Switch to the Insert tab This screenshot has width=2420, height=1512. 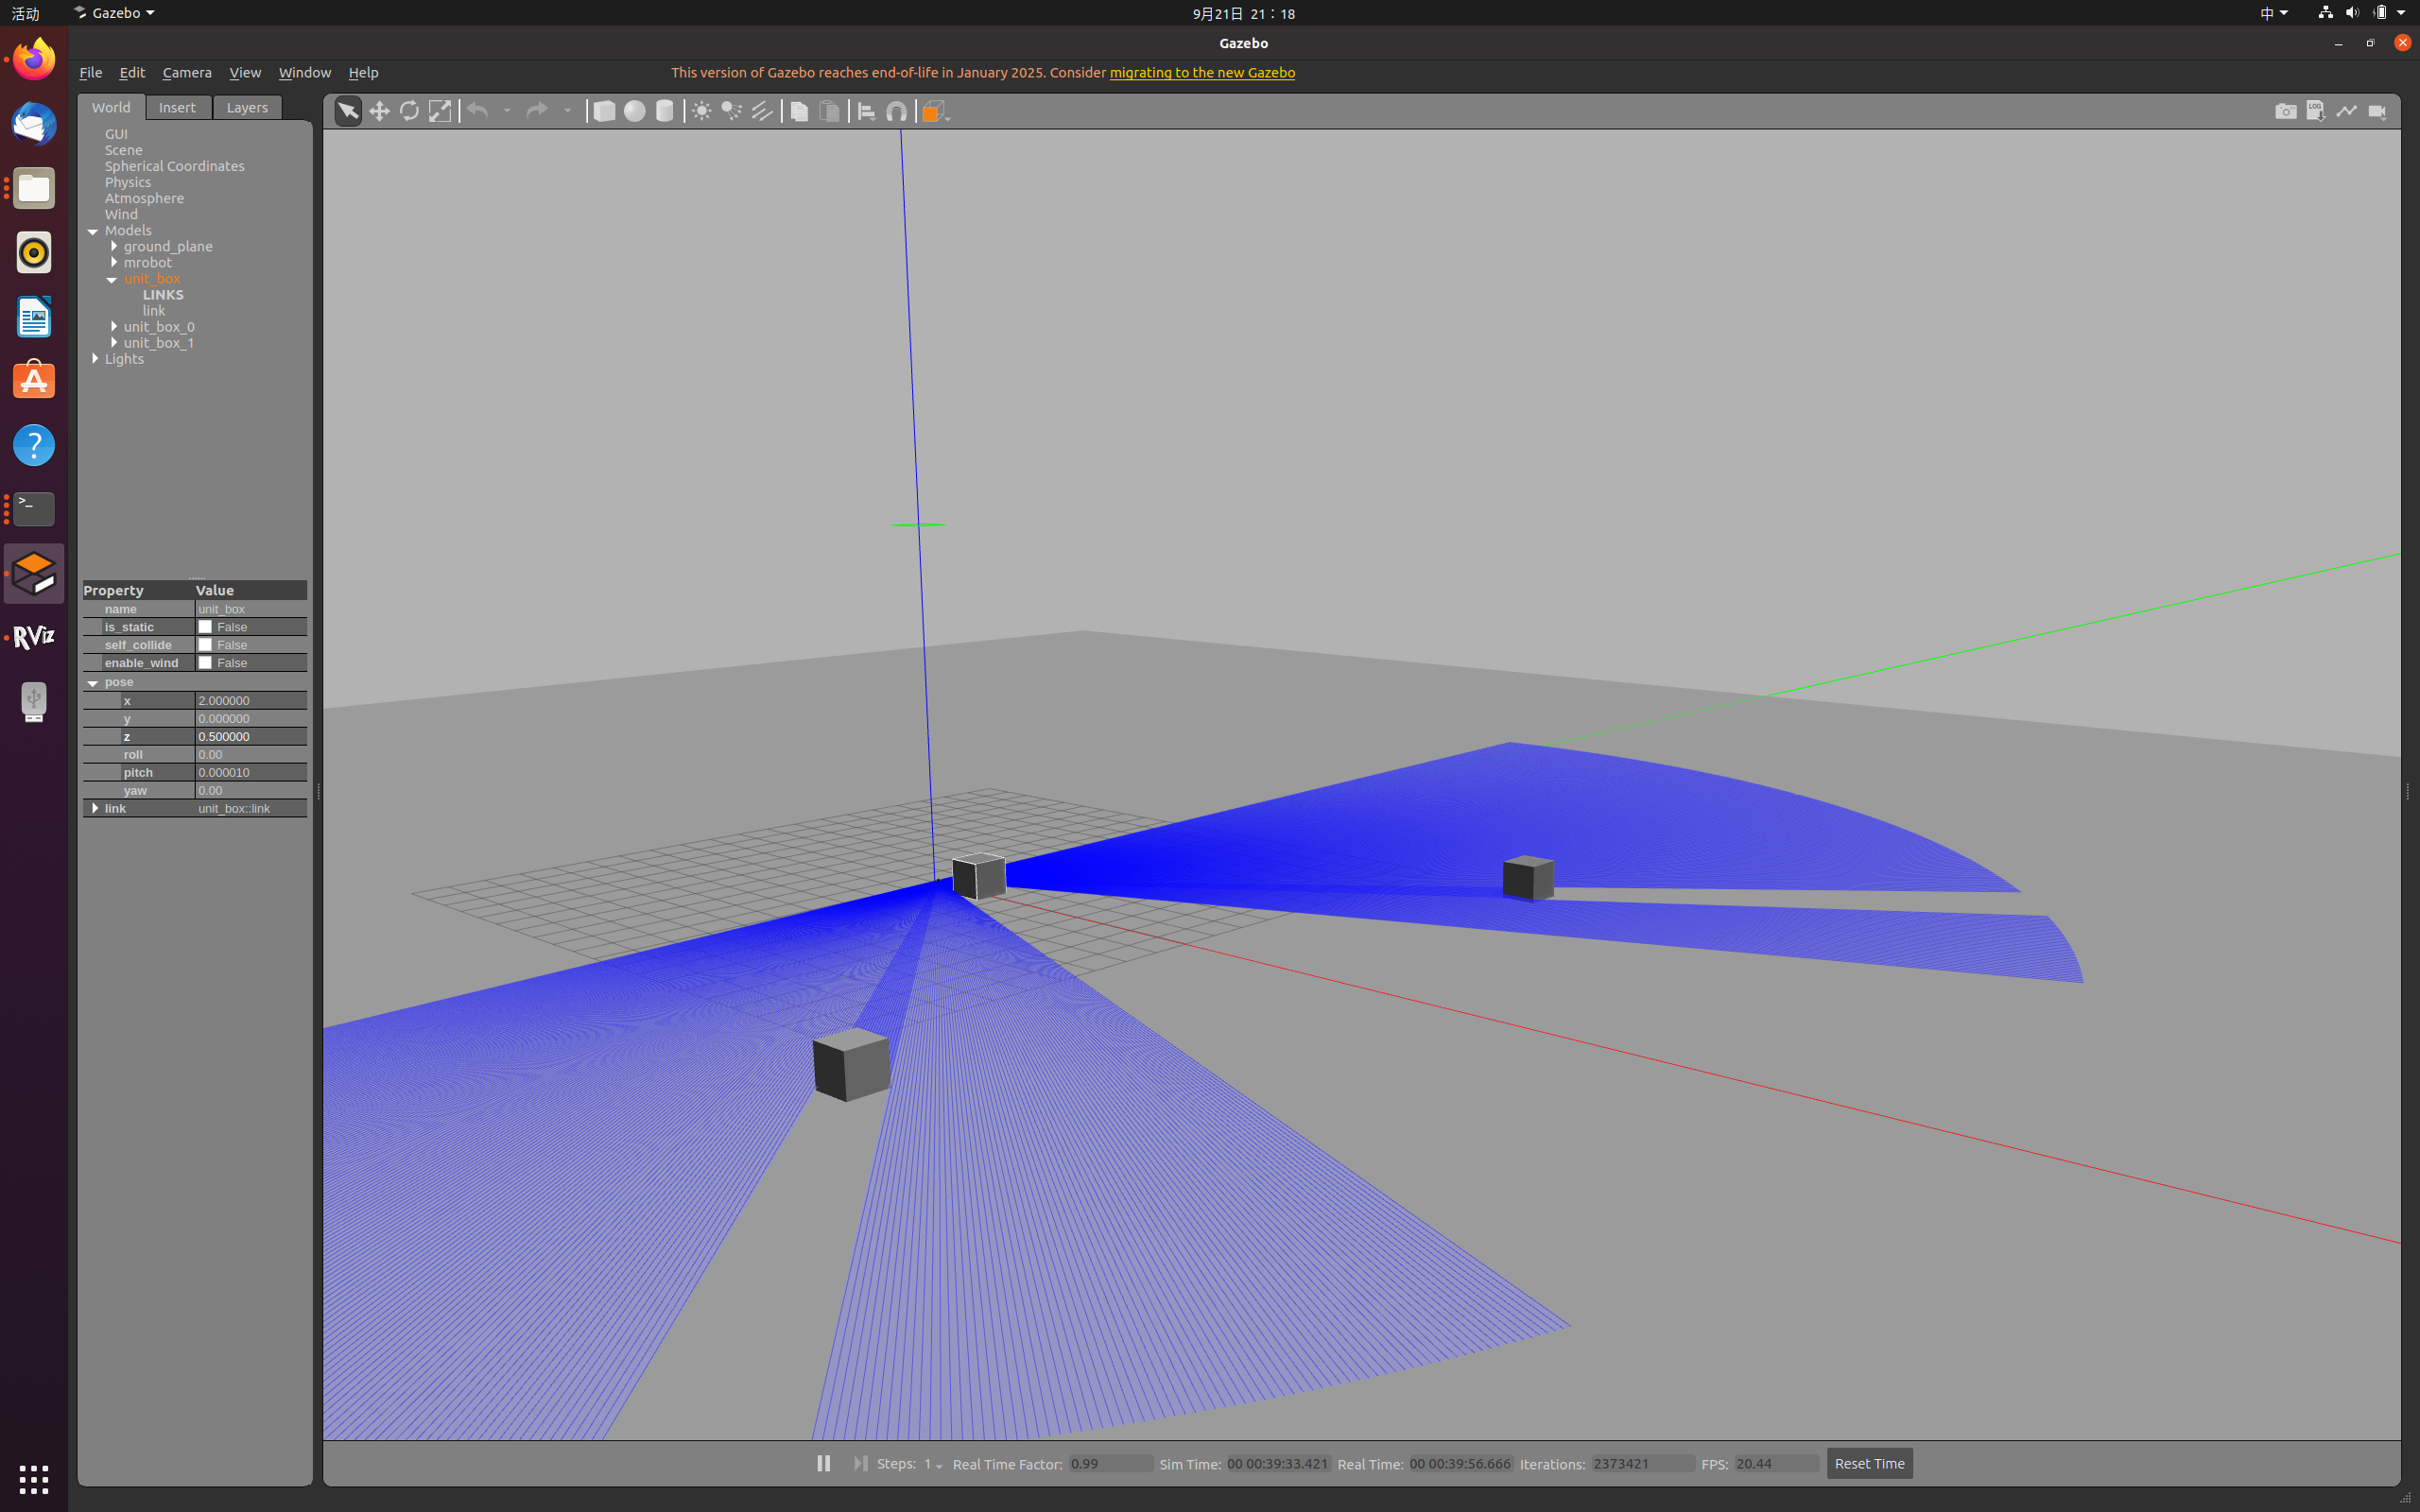click(x=178, y=107)
